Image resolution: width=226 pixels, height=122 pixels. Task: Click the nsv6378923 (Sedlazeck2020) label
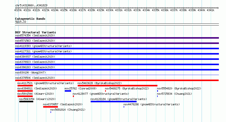pos(35,62)
